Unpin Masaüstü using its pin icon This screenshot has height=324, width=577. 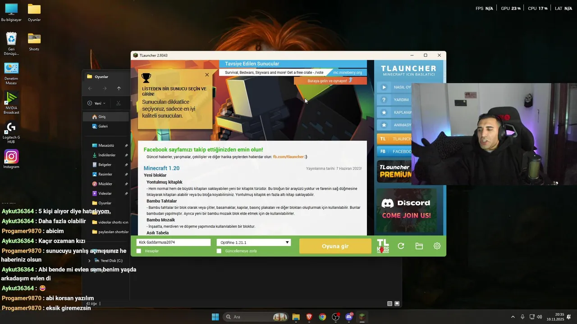click(126, 145)
